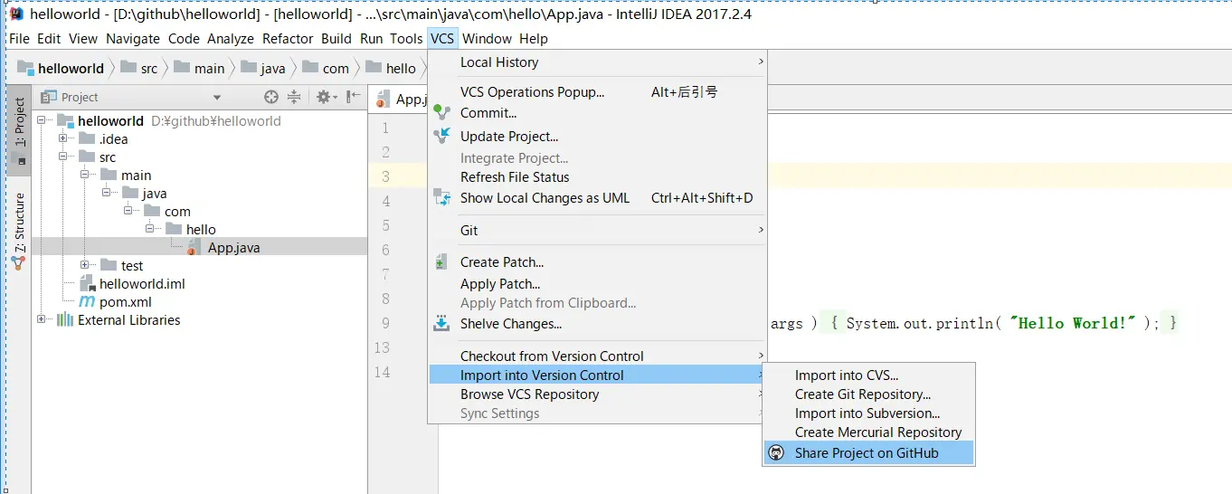Toggle the 1: Project tool window tab
The image size is (1232, 494).
19,129
